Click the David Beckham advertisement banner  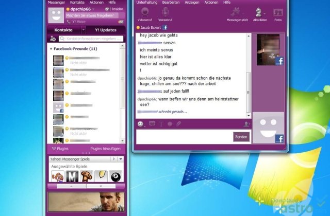click(86, 202)
